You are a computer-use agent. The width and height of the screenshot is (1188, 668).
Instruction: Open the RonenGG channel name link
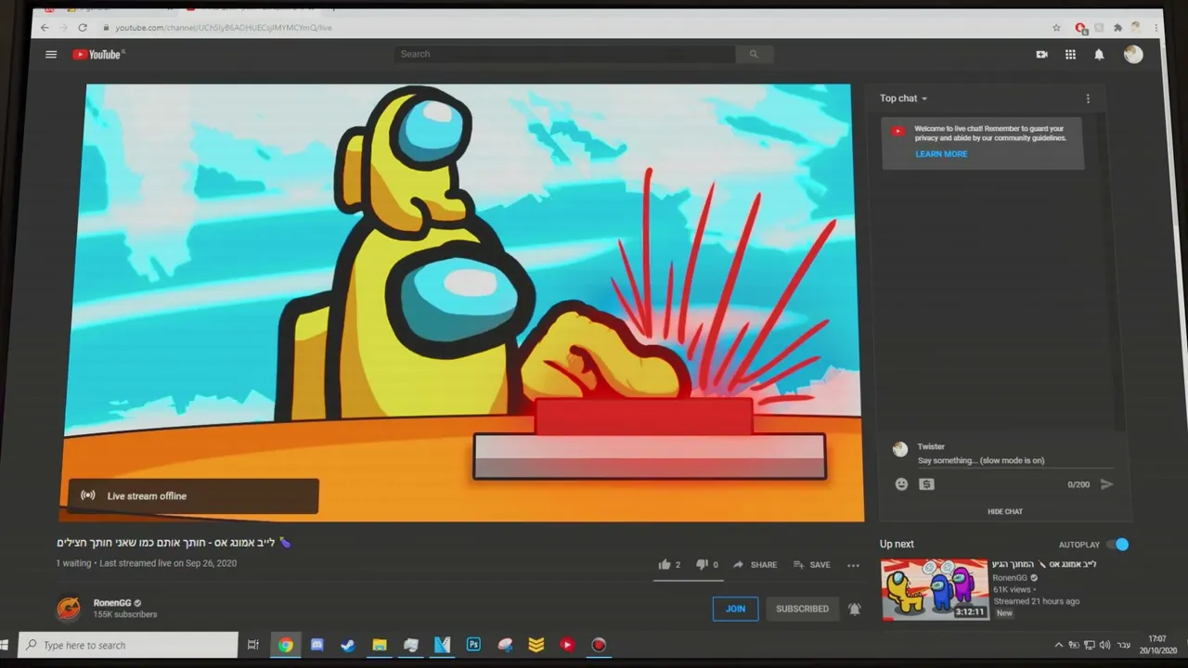(x=112, y=603)
